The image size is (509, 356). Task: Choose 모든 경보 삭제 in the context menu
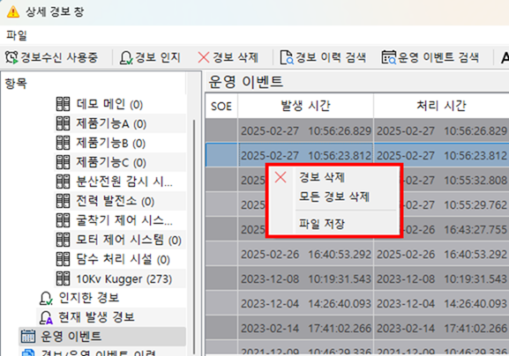tap(334, 197)
